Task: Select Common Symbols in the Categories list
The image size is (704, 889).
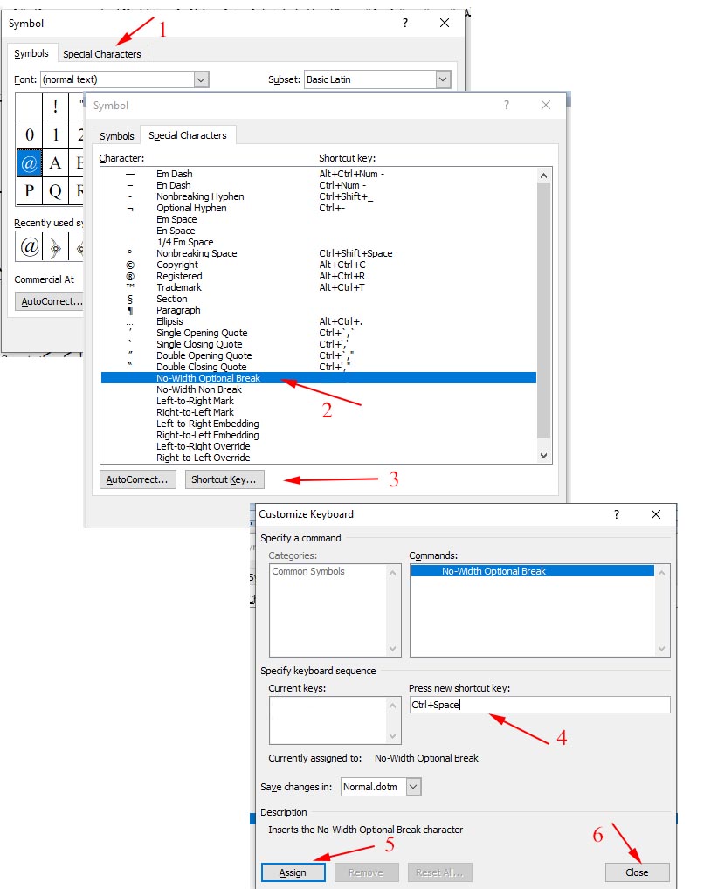Action: (x=308, y=571)
